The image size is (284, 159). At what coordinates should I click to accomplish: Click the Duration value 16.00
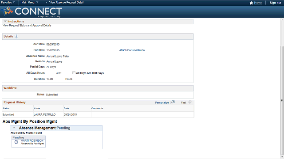(50, 79)
